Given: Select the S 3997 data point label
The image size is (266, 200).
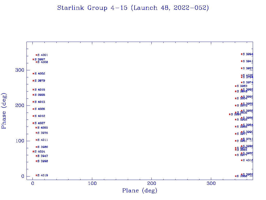Looking at the screenshot, I should 40,60.
